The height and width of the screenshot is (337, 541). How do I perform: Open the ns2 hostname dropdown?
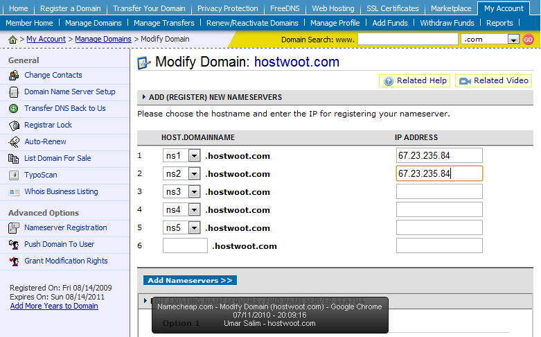[194, 173]
